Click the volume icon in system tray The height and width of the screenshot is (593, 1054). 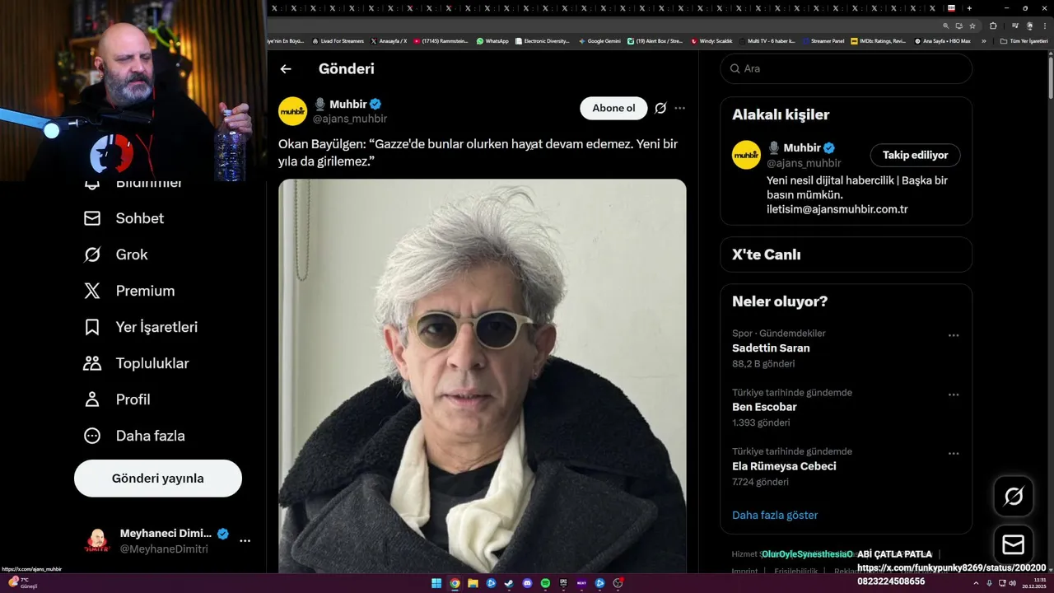point(1013,583)
